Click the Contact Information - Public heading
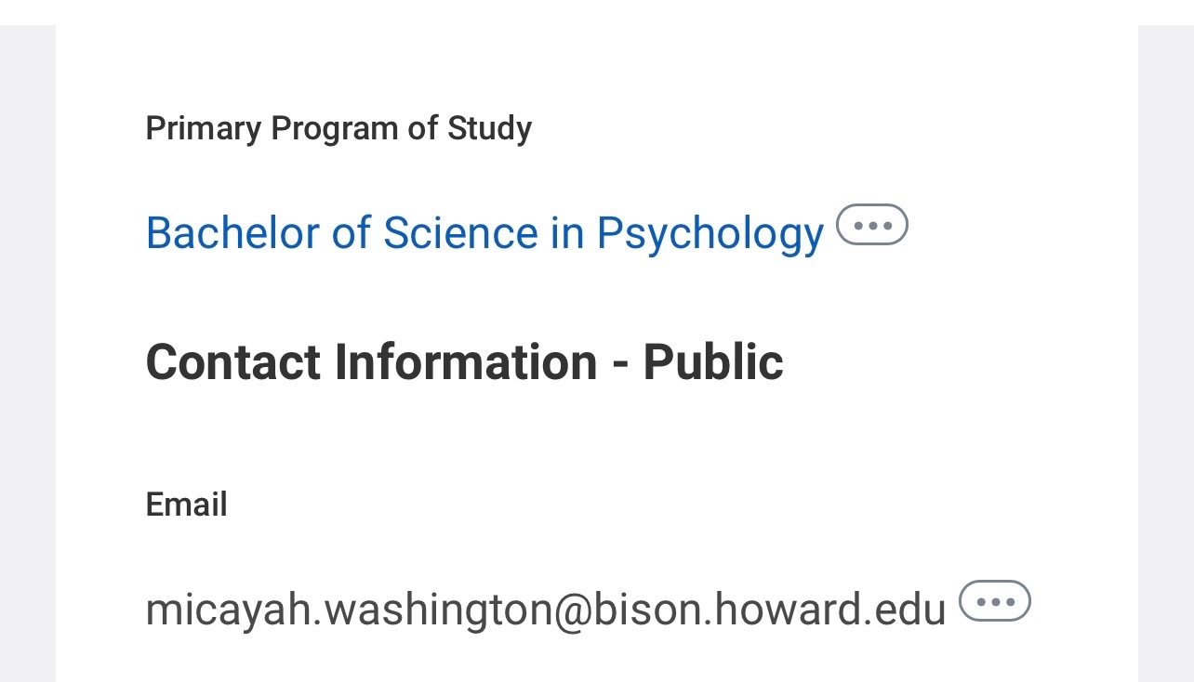The height and width of the screenshot is (682, 1194). coord(464,361)
